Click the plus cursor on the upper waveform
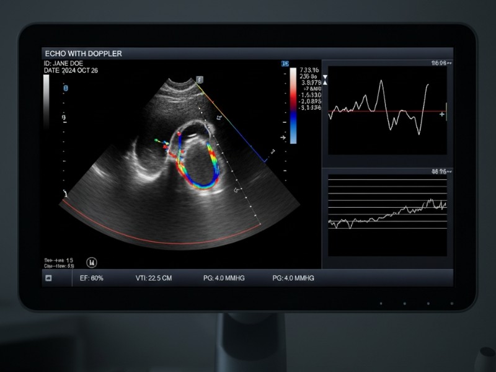This screenshot has height=372, width=496. [441, 115]
